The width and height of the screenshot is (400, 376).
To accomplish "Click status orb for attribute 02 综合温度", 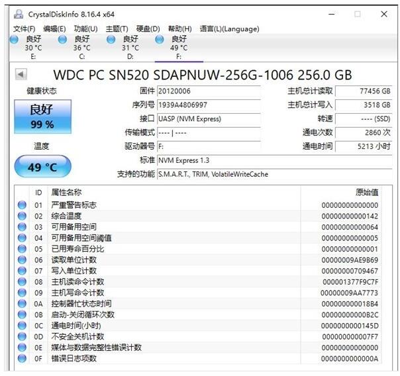I will (23, 216).
